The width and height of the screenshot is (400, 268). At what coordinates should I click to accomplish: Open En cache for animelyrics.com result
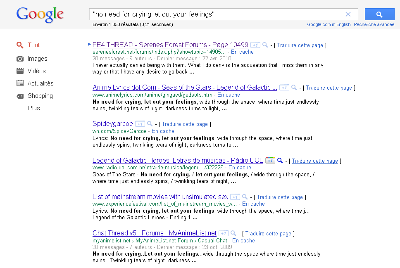click(229, 95)
